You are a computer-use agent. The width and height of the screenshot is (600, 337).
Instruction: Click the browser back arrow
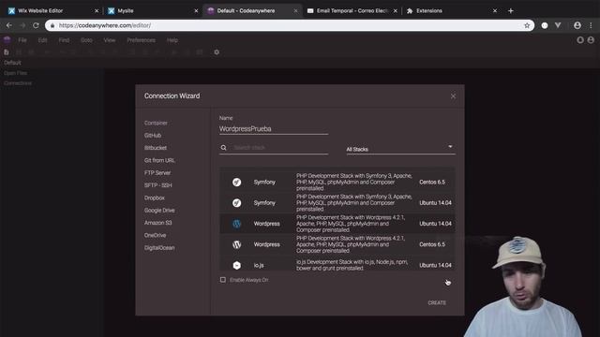(9, 25)
